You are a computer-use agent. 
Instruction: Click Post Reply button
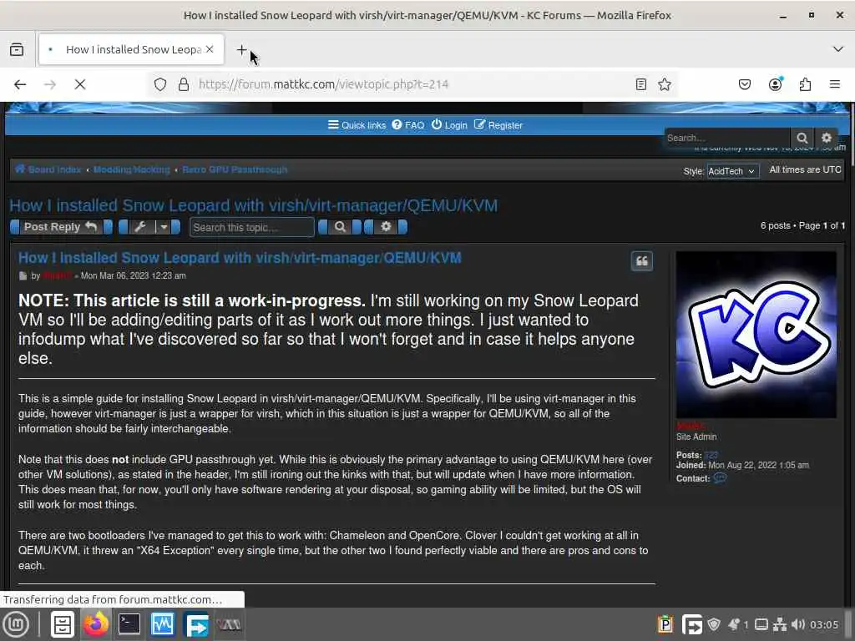point(61,227)
